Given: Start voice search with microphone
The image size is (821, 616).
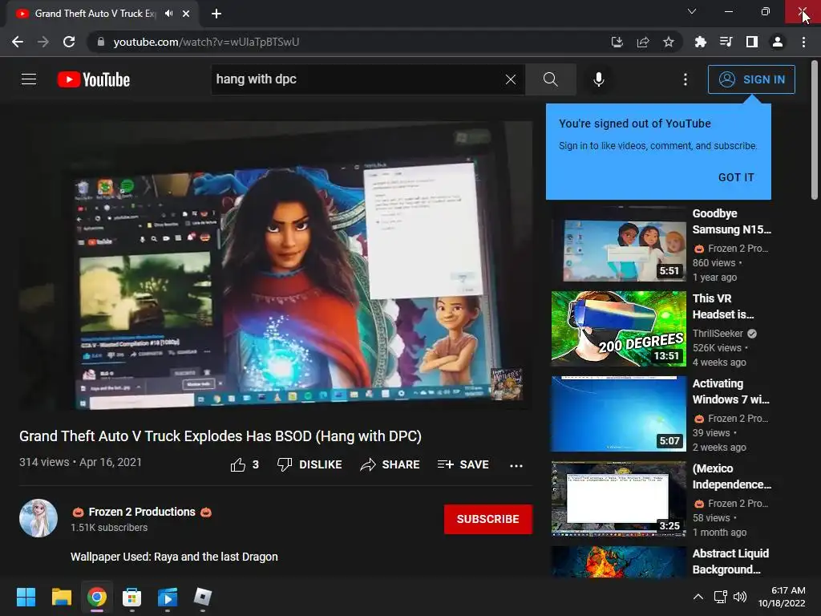Looking at the screenshot, I should click(598, 79).
